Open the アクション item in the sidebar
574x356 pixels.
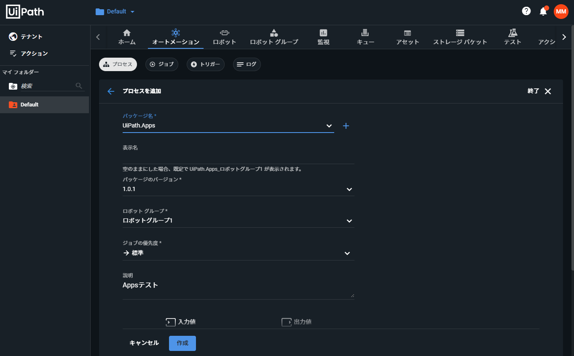[28, 53]
